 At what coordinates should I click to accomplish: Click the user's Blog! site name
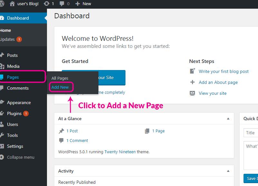tap(28, 4)
